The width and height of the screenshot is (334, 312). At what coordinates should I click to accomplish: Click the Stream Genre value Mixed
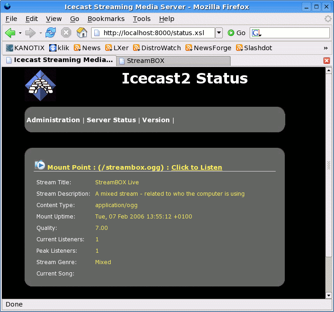click(103, 262)
